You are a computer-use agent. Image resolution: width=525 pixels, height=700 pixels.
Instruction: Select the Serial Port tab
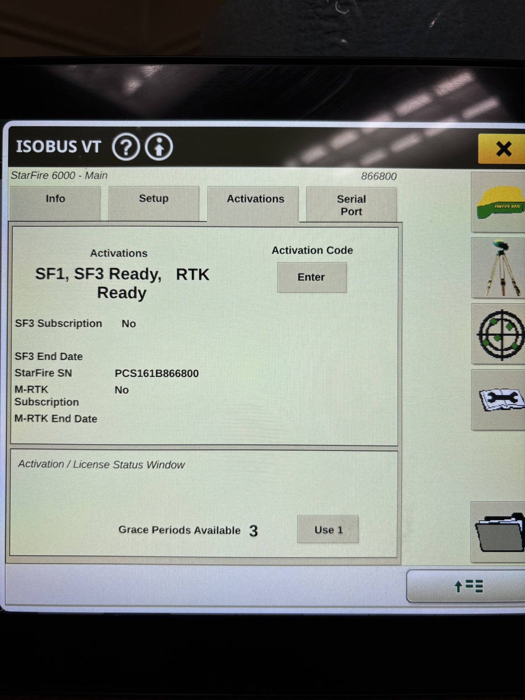(351, 205)
